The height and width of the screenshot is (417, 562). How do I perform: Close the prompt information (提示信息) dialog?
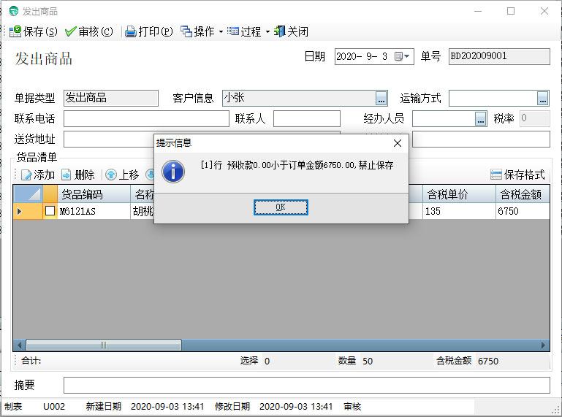point(397,143)
